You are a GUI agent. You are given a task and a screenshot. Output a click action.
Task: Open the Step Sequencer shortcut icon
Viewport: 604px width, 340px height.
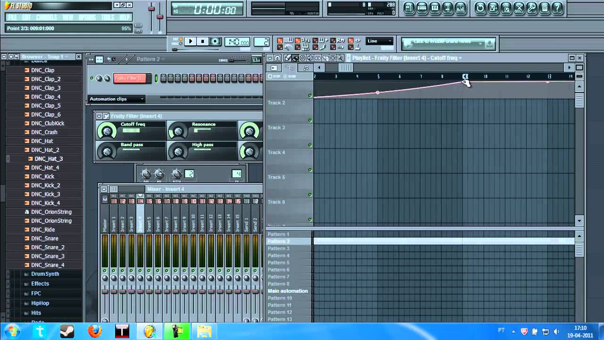click(x=422, y=8)
